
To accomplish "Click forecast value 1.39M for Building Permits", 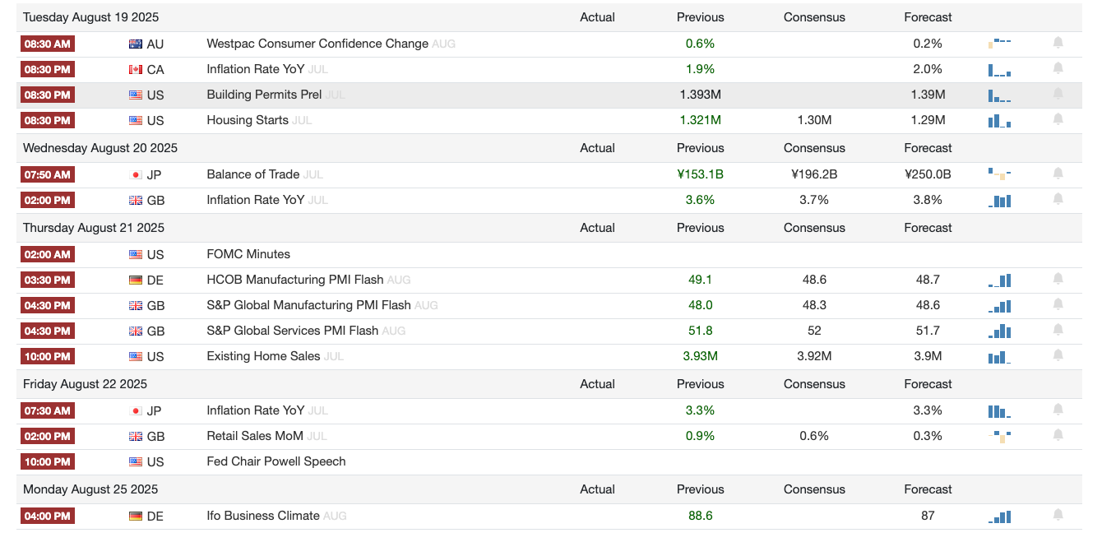I will (x=928, y=95).
